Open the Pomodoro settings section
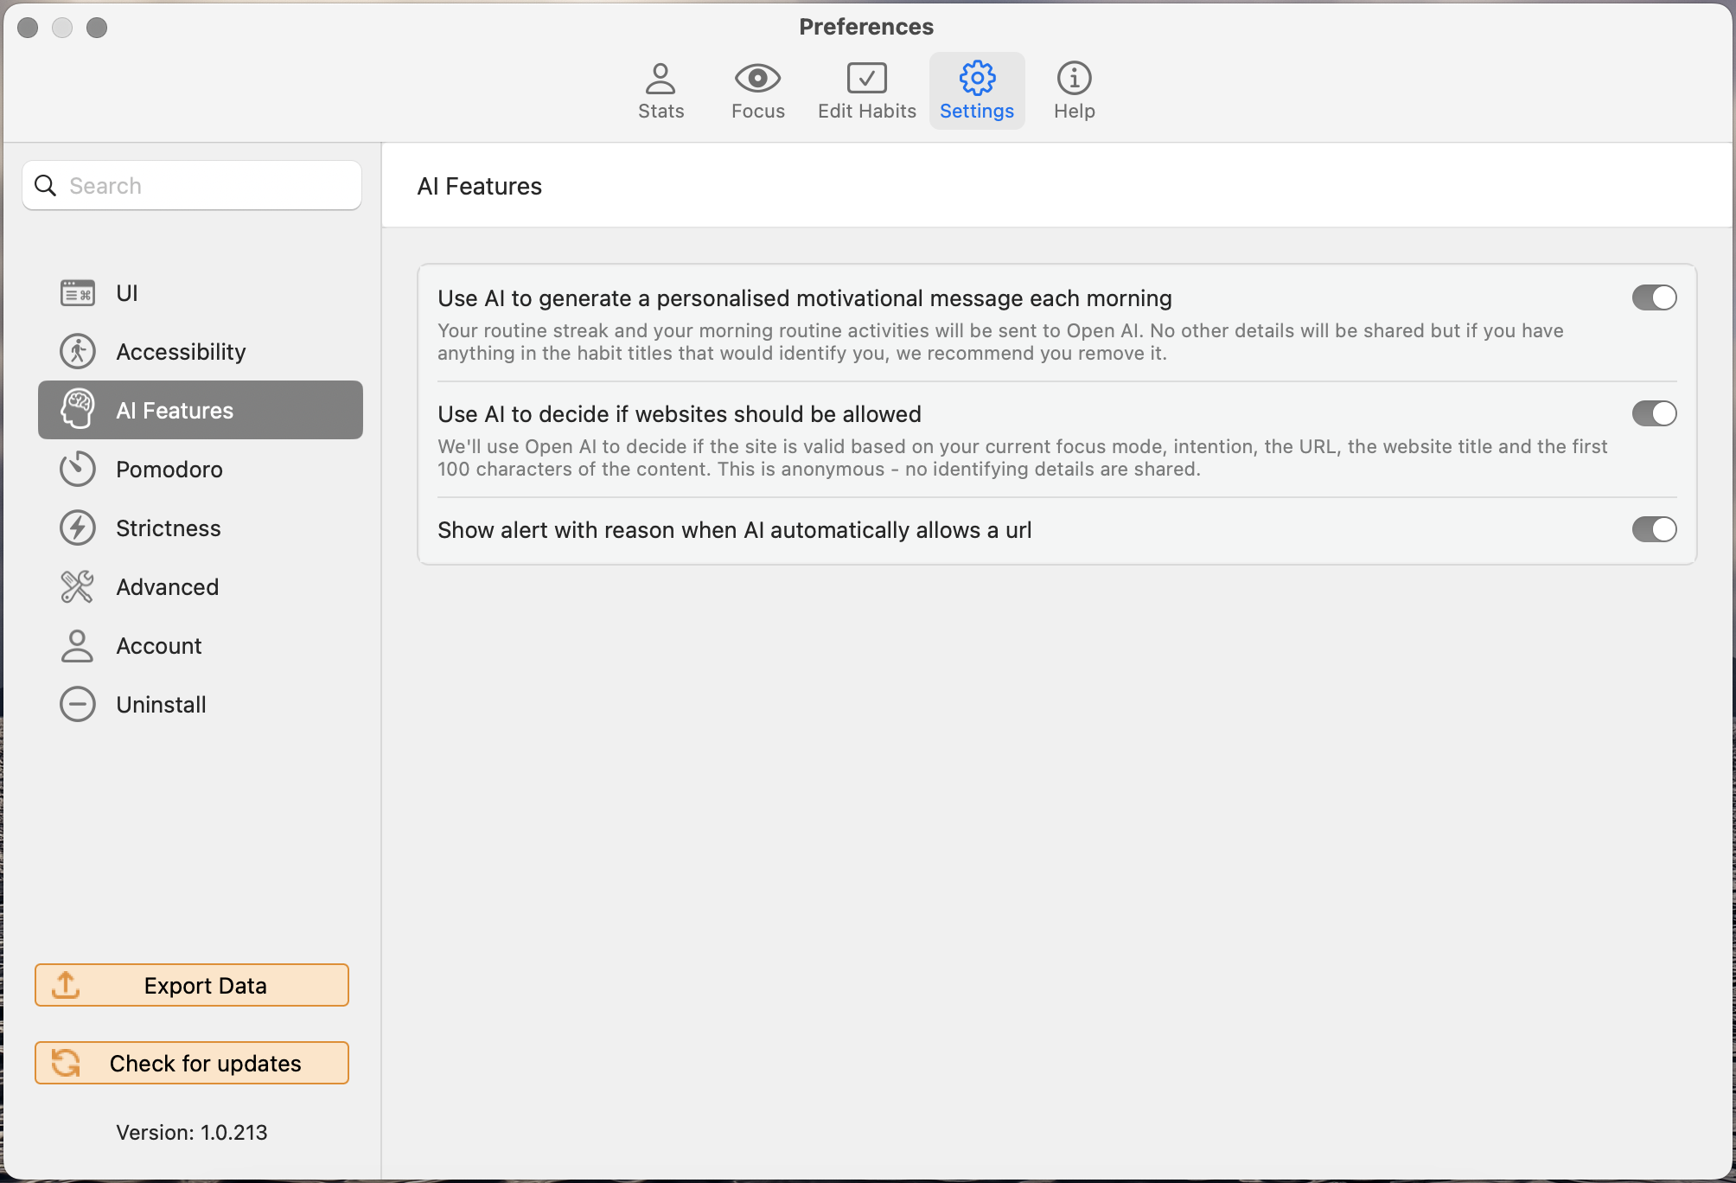The image size is (1736, 1183). [201, 469]
